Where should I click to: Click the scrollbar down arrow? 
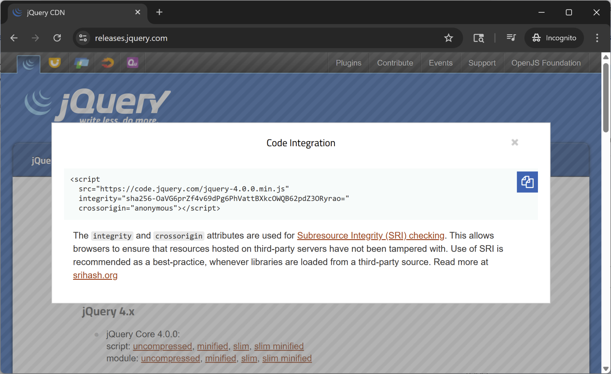pos(605,368)
